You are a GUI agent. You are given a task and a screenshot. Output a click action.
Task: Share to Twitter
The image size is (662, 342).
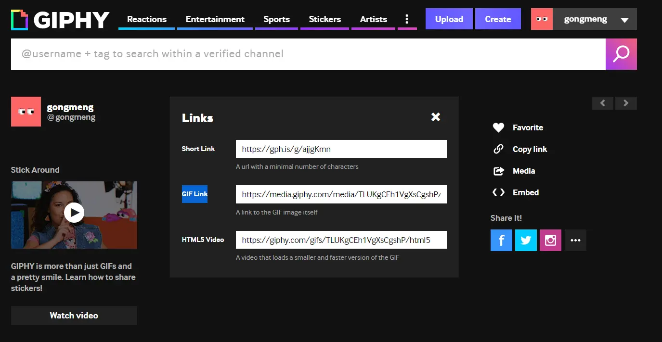click(x=526, y=240)
